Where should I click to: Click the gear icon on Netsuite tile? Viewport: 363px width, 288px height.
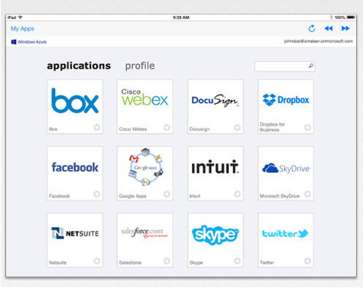[97, 260]
